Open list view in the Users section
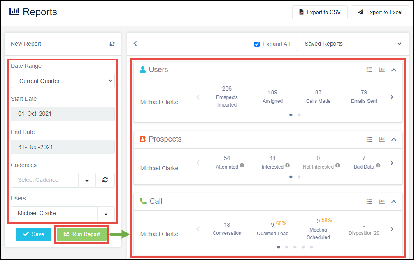Image resolution: width=414 pixels, height=260 pixels. 370,70
